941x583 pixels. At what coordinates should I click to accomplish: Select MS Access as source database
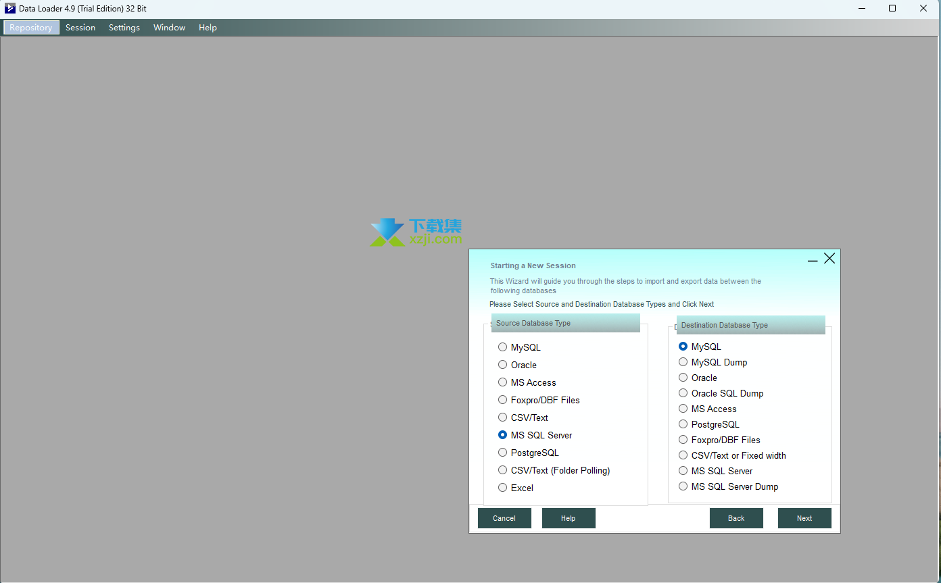(527, 382)
